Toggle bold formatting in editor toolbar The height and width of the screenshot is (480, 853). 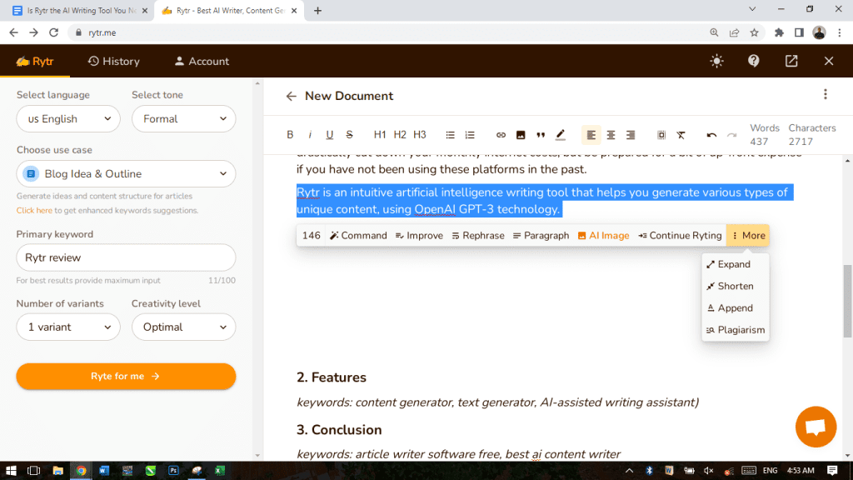290,134
